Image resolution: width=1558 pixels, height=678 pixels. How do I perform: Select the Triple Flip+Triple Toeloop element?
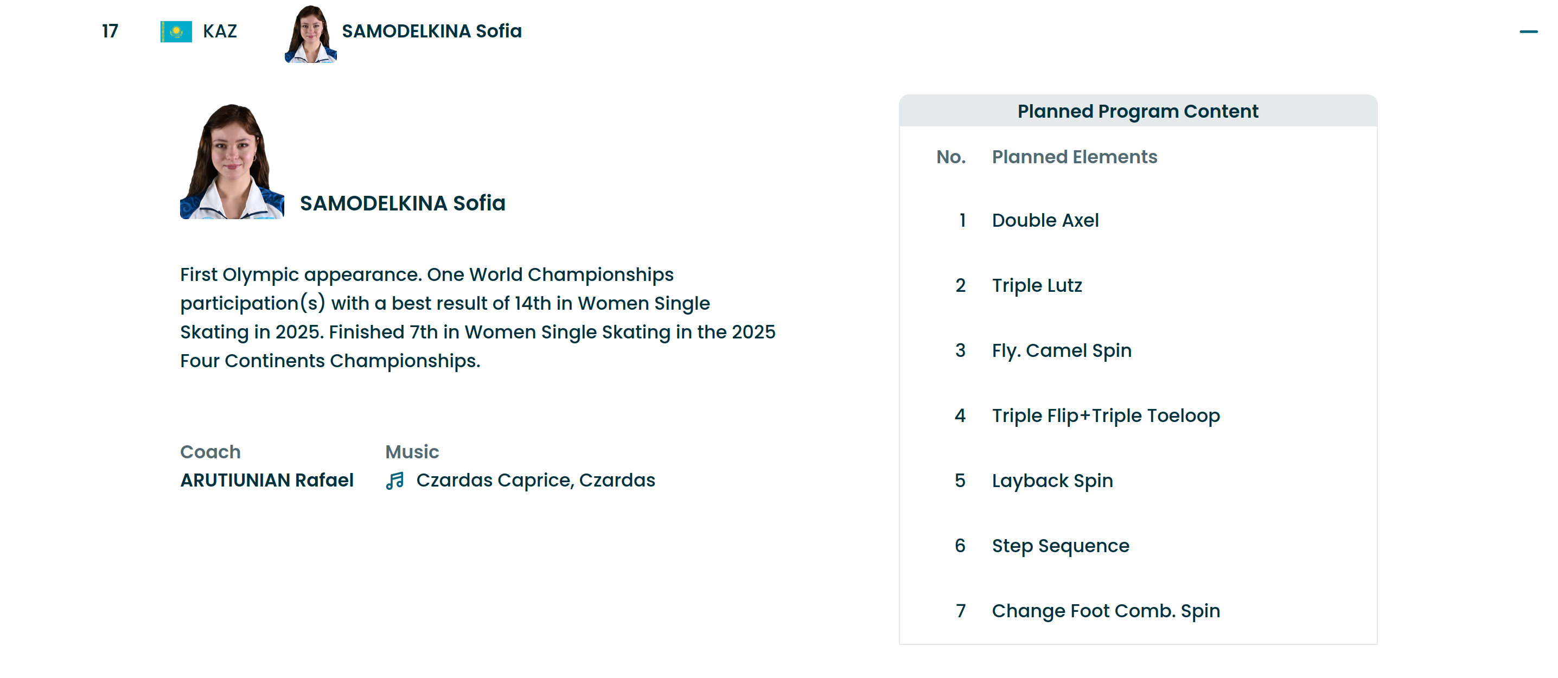(1105, 415)
